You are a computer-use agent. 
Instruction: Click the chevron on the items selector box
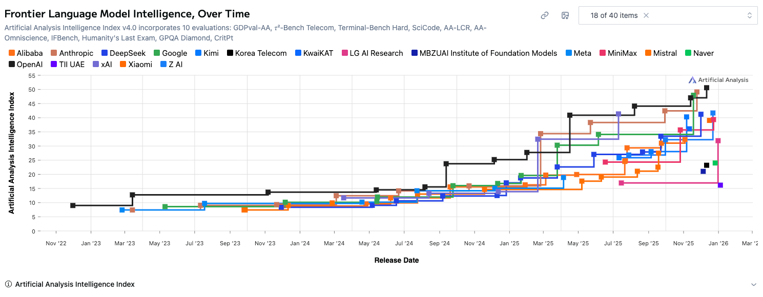(751, 15)
